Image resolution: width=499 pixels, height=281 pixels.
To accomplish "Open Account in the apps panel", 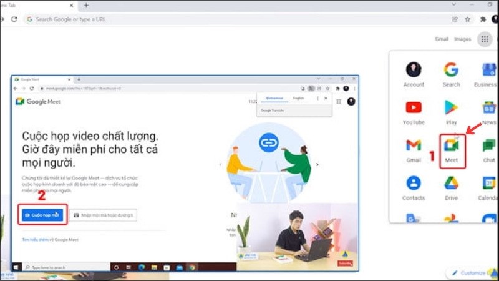I will coord(414,74).
